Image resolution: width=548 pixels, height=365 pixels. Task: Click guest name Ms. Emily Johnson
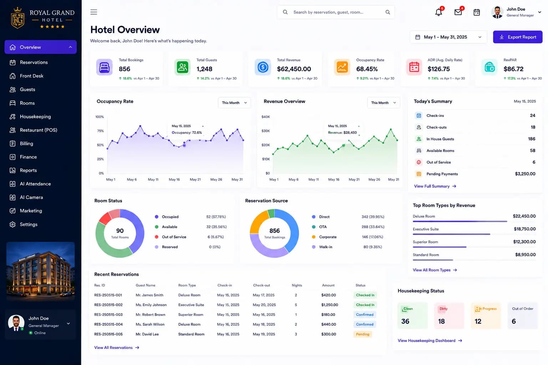[151, 305]
